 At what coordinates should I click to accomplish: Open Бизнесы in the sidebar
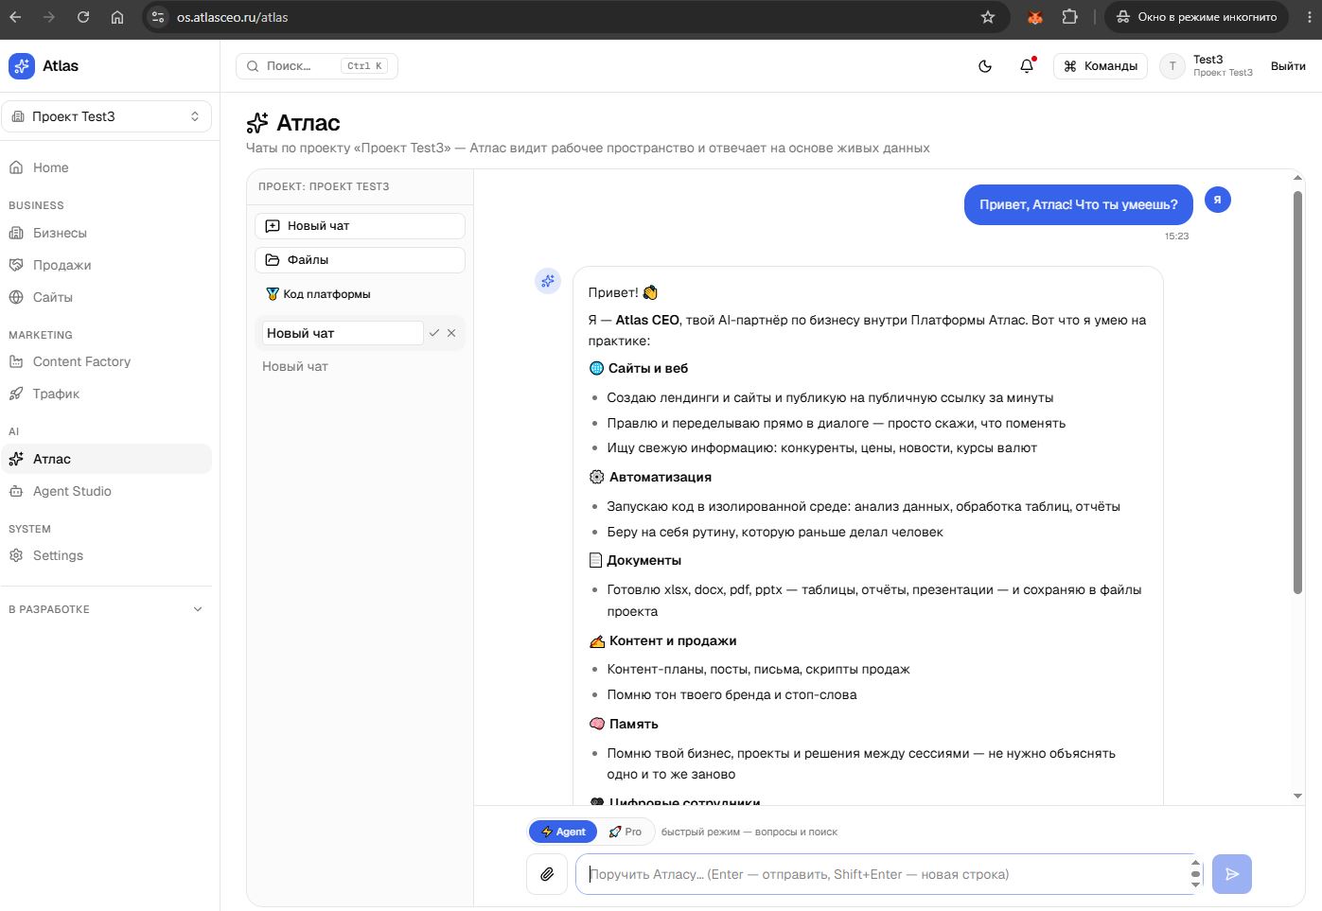(106, 233)
